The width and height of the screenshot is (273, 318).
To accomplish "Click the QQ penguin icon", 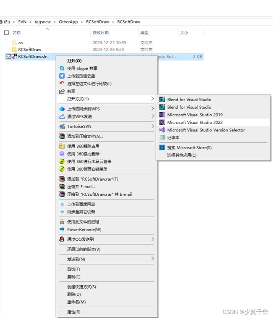I will (62, 239).
